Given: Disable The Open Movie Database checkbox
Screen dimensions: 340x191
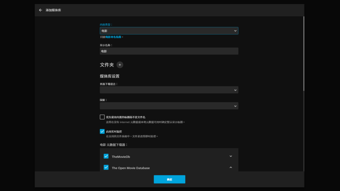Looking at the screenshot, I should pos(106,168).
